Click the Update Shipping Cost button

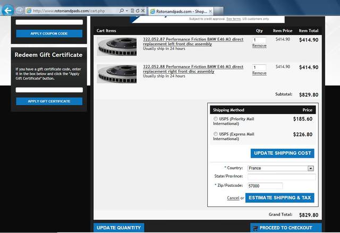pyautogui.click(x=282, y=153)
